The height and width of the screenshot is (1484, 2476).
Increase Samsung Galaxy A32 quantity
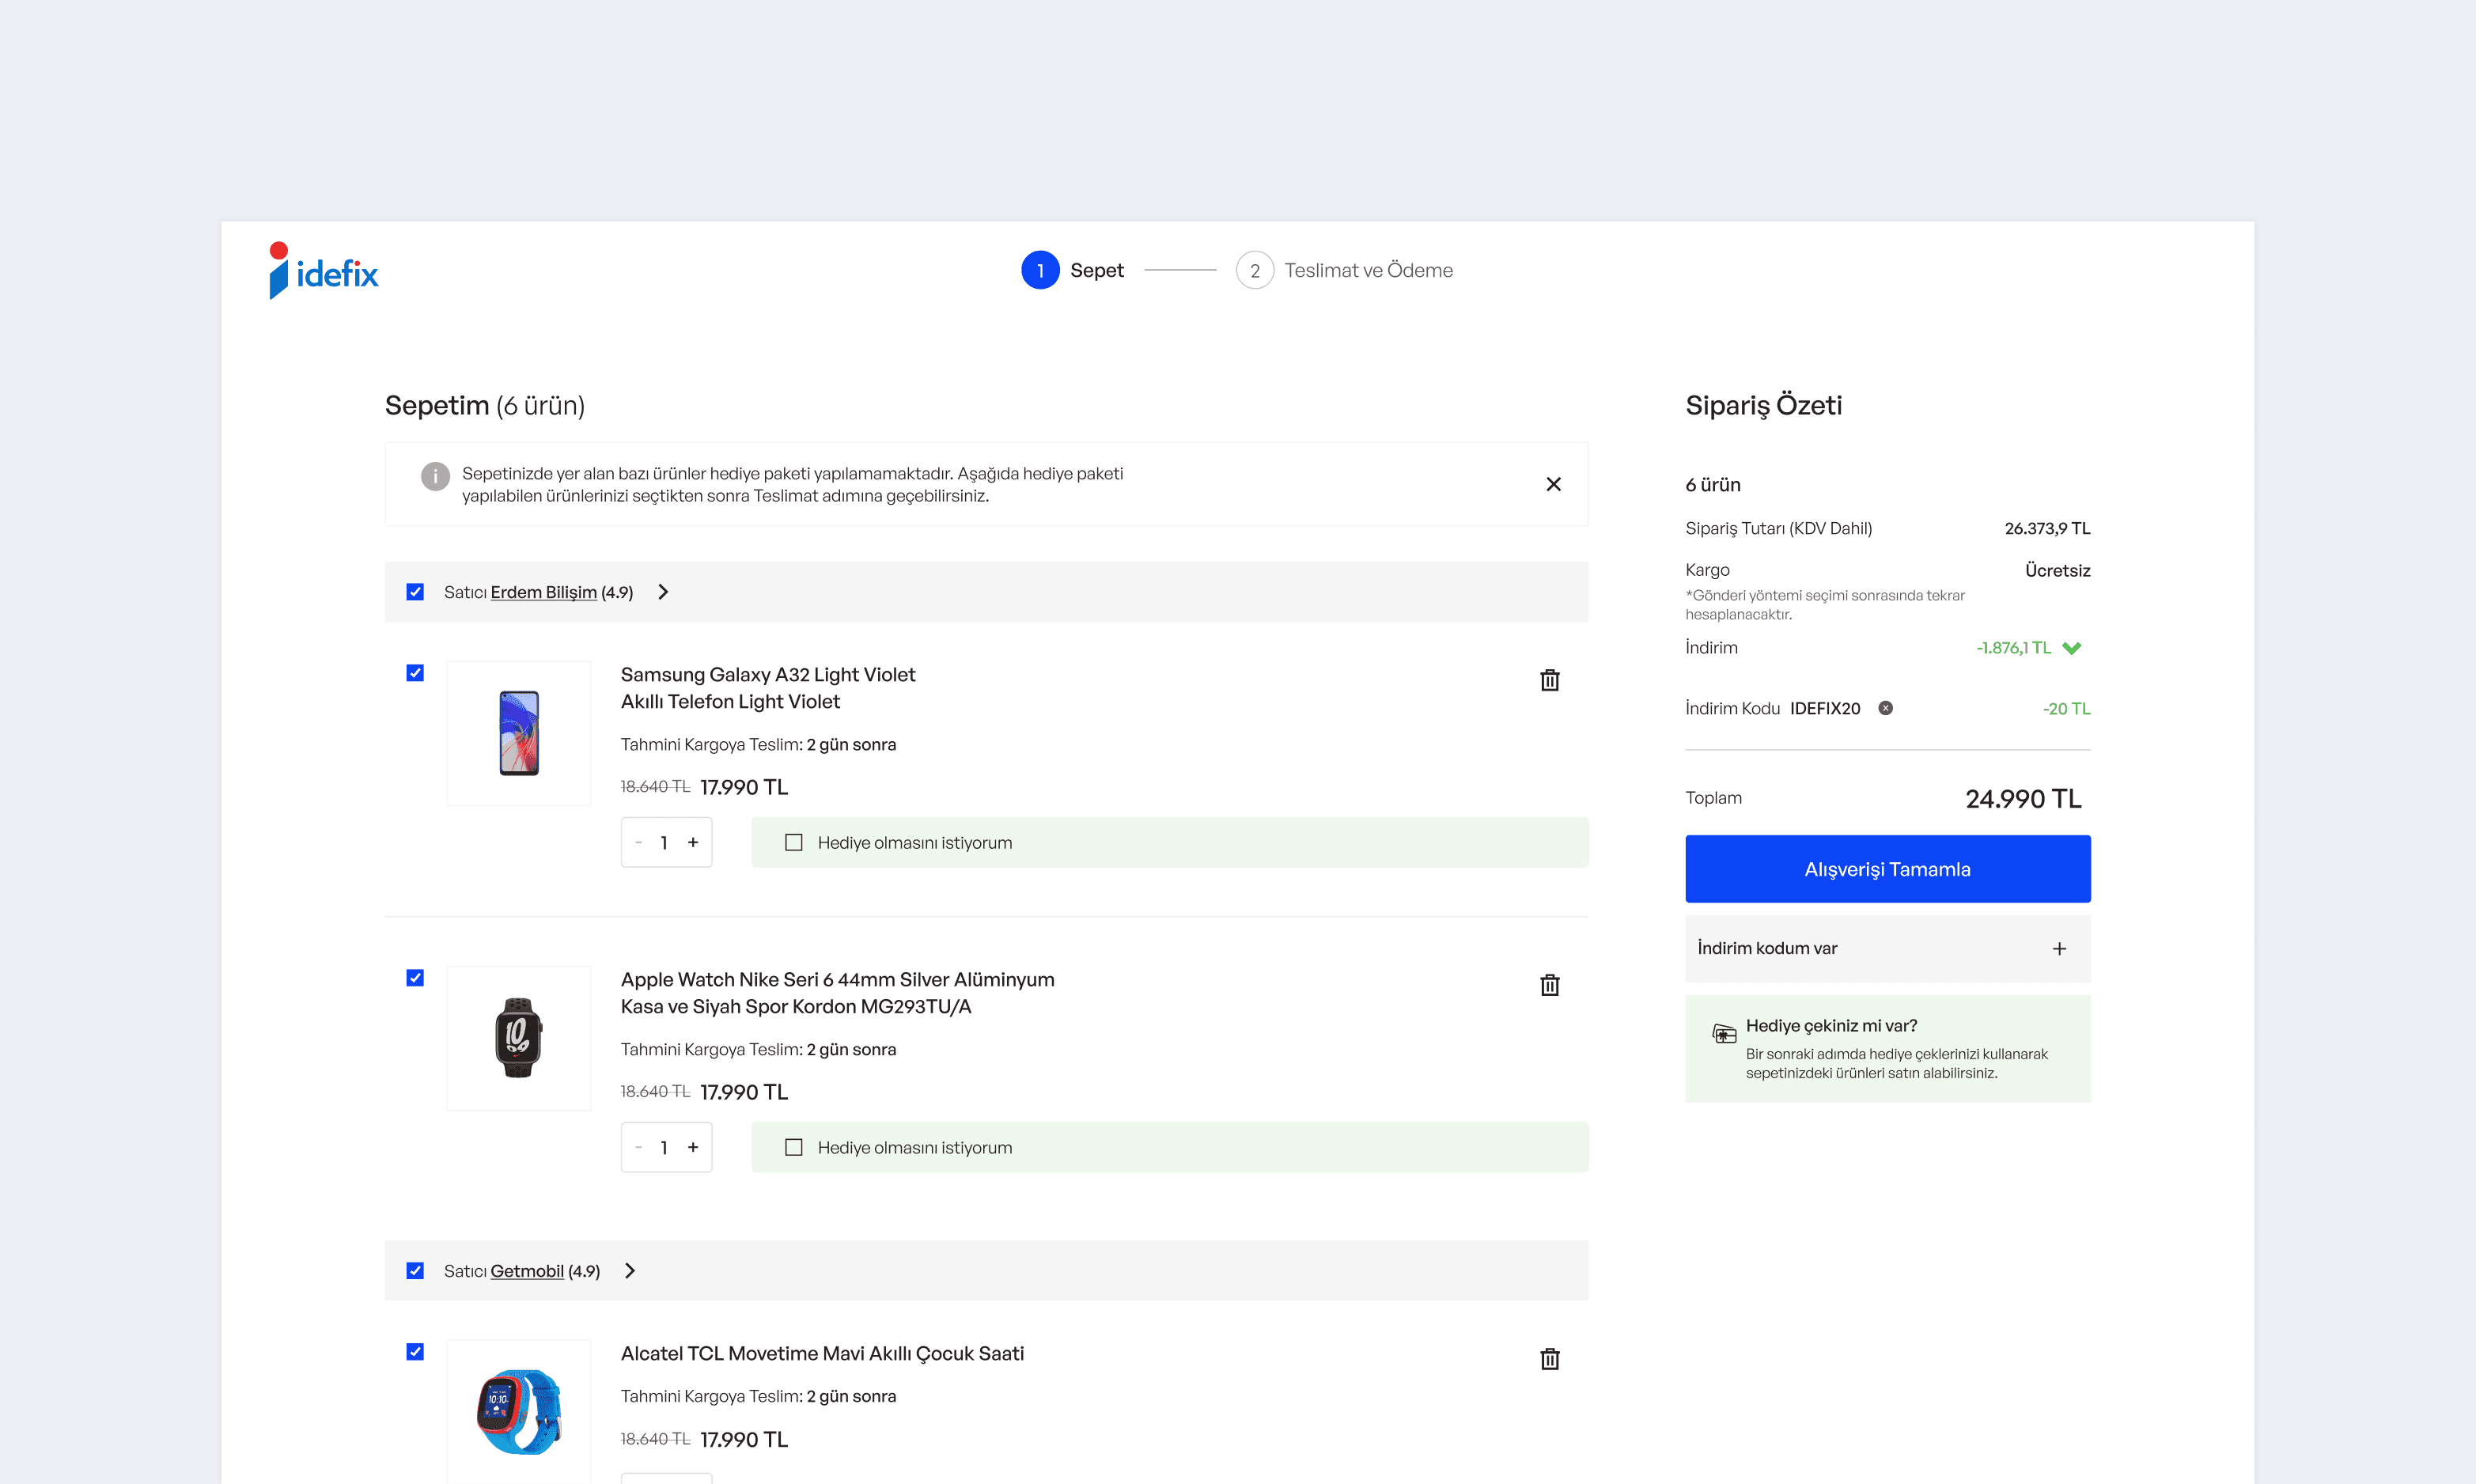click(693, 842)
